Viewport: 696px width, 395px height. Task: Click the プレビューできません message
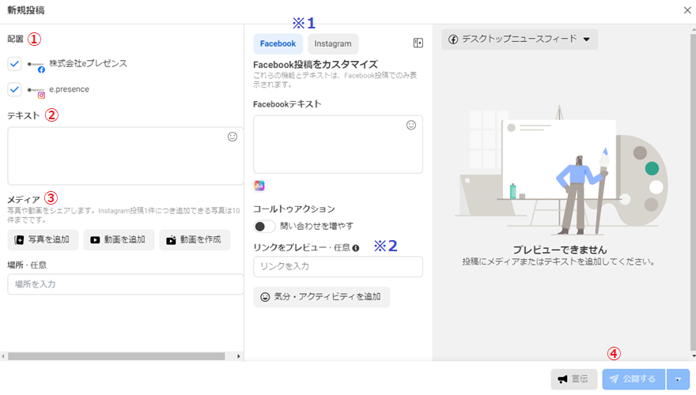560,250
